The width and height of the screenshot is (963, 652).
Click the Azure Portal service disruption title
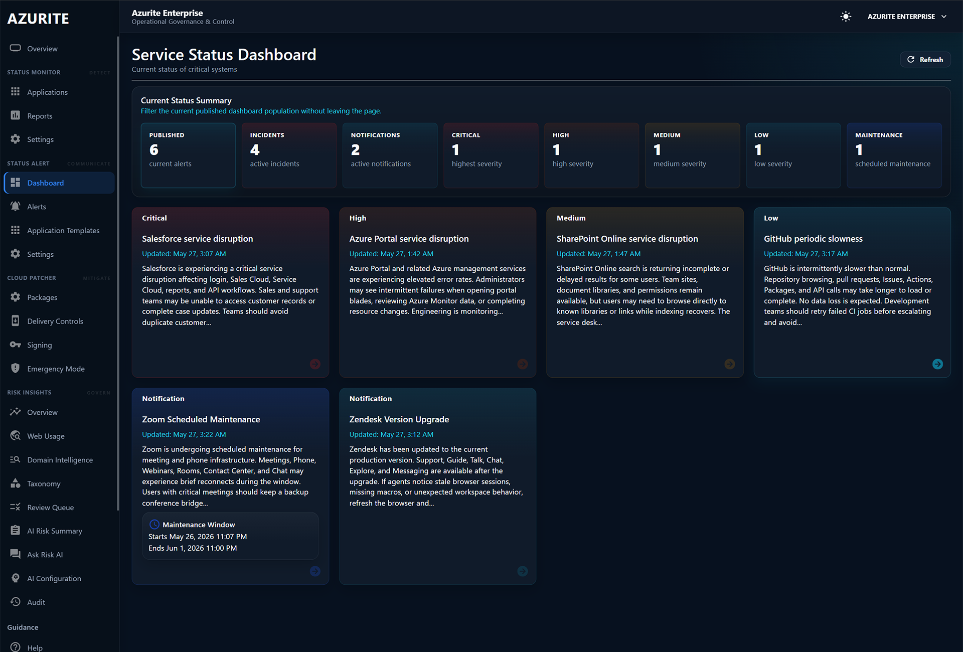tap(409, 239)
